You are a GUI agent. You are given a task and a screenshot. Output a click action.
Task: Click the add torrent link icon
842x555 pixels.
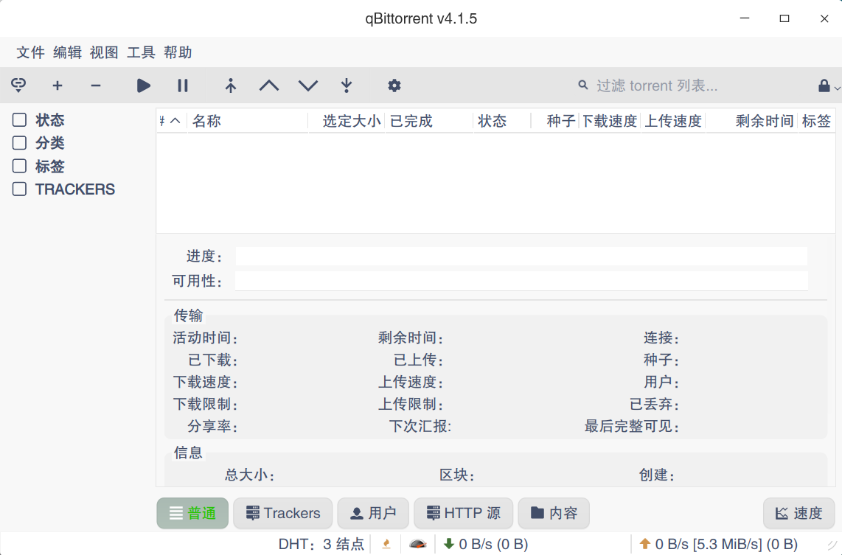[x=18, y=85]
